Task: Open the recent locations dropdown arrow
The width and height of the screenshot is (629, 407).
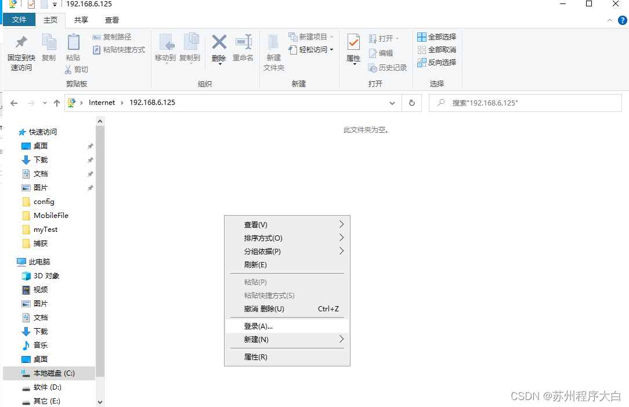Action: pos(45,103)
